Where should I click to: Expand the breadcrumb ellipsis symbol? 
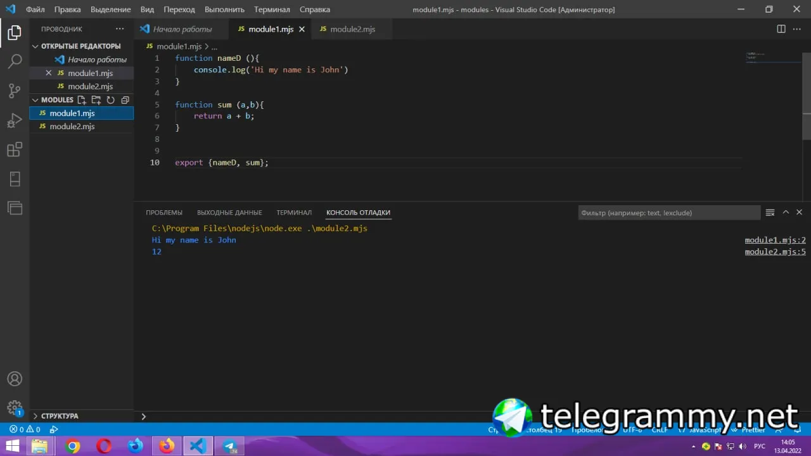coord(215,47)
